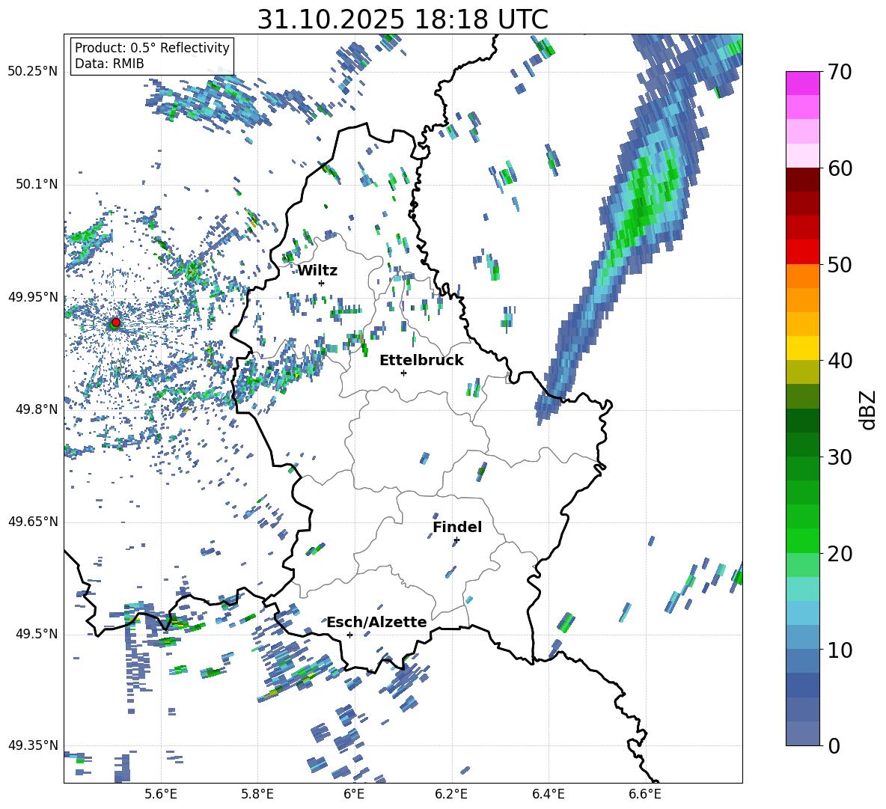
Task: Click the orange colorbar swatch just under 50
Action: (x=802, y=276)
